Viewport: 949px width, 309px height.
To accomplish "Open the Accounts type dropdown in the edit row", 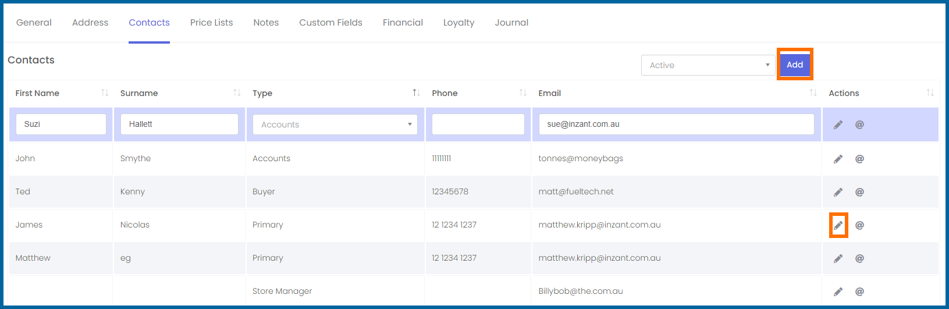I will click(x=335, y=125).
